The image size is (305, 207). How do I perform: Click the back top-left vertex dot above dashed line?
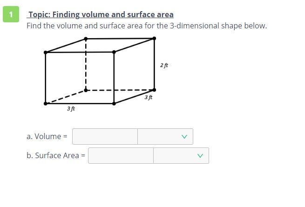(x=86, y=39)
